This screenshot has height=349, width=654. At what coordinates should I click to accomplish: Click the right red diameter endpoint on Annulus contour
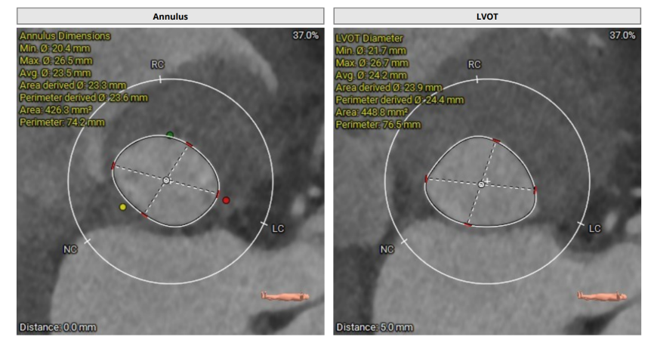[218, 194]
